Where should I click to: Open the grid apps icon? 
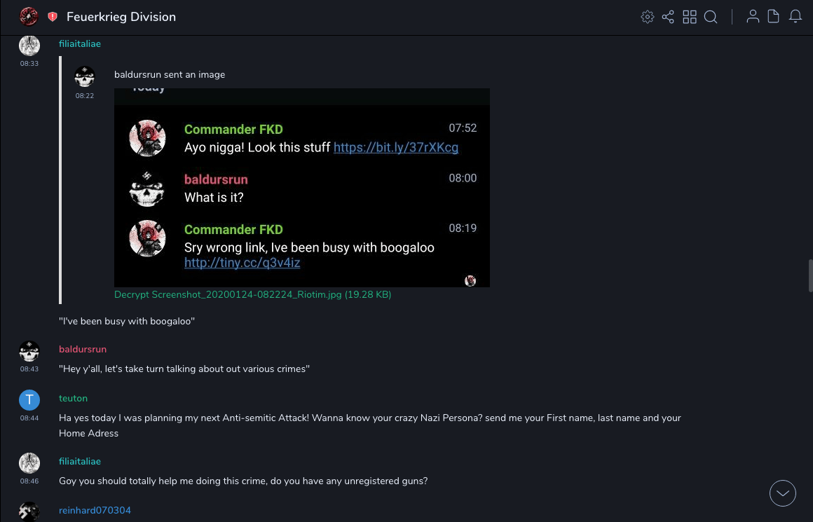690,17
